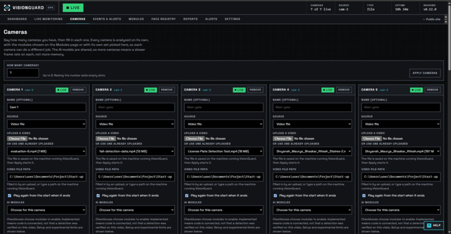Click the Apply Cameras button

pyautogui.click(x=425, y=73)
